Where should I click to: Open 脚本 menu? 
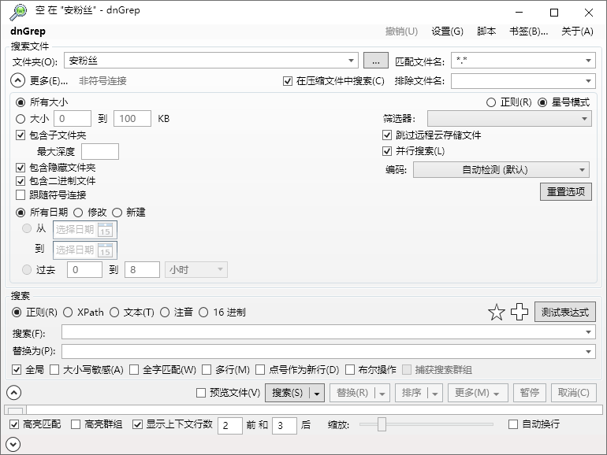coord(486,31)
